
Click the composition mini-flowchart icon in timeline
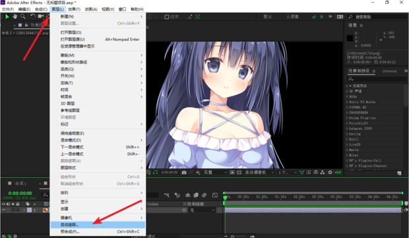tap(166, 195)
